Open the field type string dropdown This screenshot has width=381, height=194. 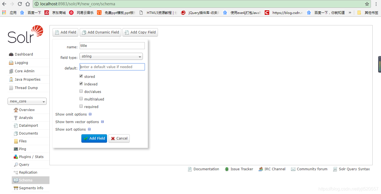111,56
